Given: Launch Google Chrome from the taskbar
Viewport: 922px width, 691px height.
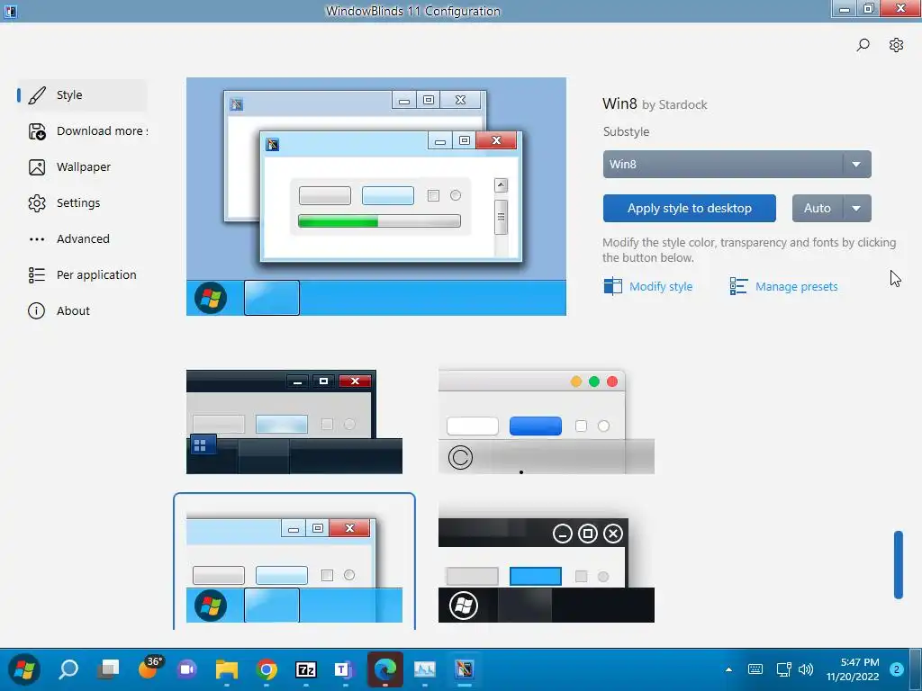Looking at the screenshot, I should pyautogui.click(x=267, y=669).
